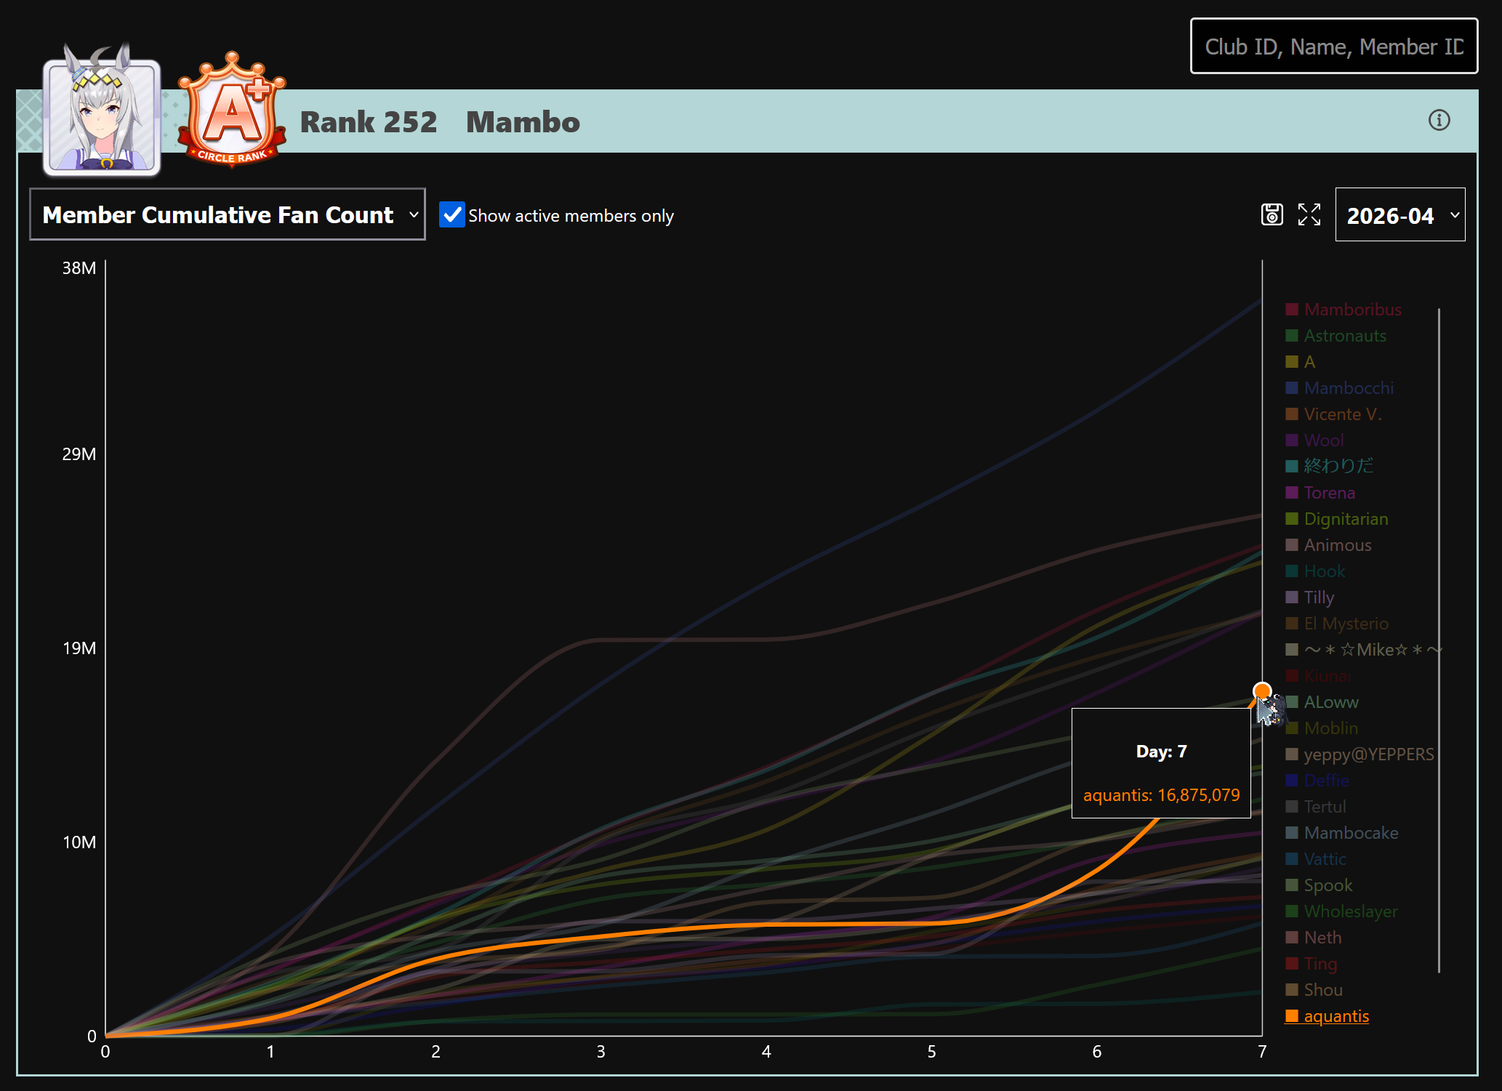Click the orange Day 7 data point
This screenshot has height=1091, width=1502.
pos(1262,691)
